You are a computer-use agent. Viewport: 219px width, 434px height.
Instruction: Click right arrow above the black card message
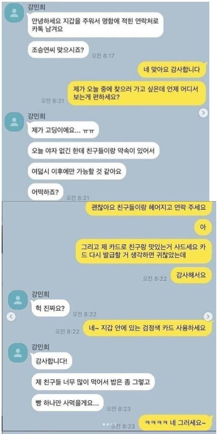coord(208,316)
